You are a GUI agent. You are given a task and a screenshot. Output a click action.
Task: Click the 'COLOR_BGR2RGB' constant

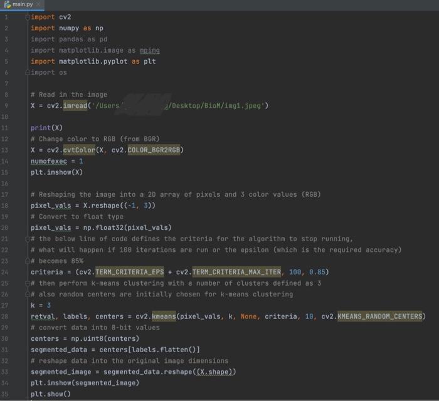tap(154, 150)
